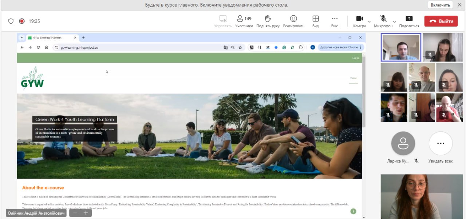Screen dimensions: 466x219
Task: Zoom out shared content with minus icon
Action: 75,213
